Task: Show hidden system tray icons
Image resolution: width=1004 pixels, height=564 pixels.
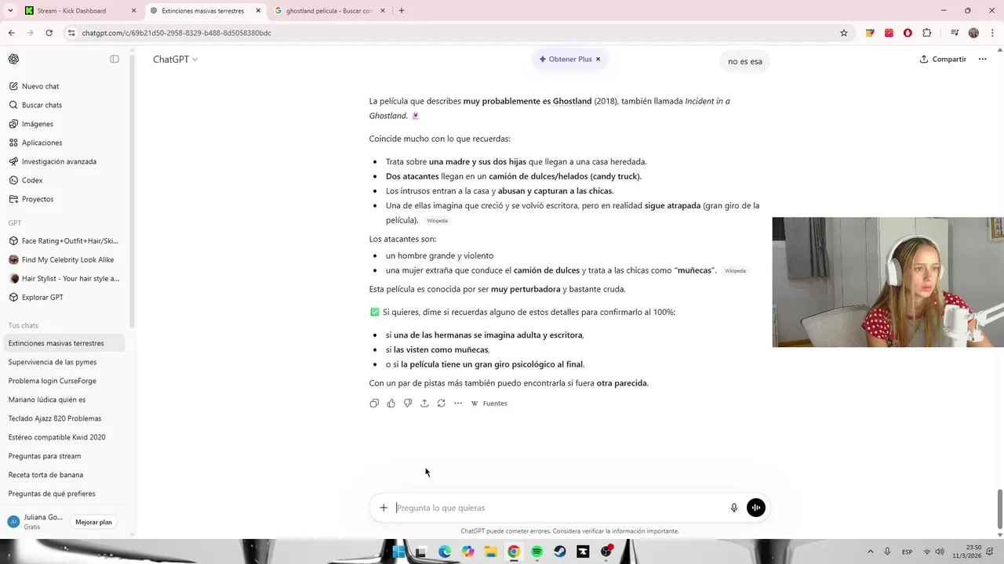Action: tap(871, 551)
